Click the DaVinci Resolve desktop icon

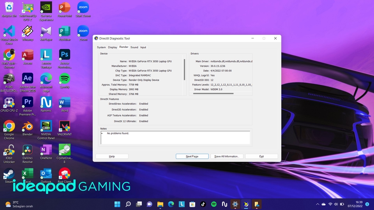27,153
